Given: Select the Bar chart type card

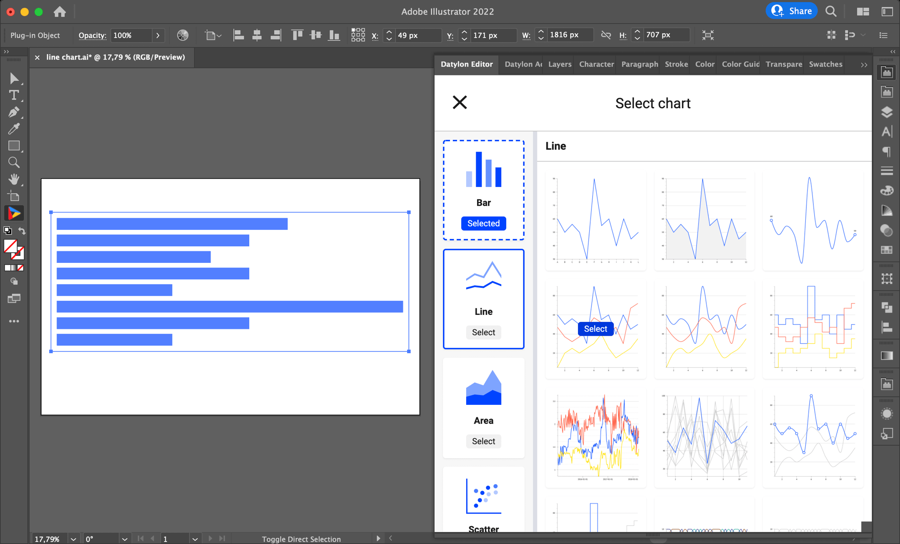Looking at the screenshot, I should [483, 190].
